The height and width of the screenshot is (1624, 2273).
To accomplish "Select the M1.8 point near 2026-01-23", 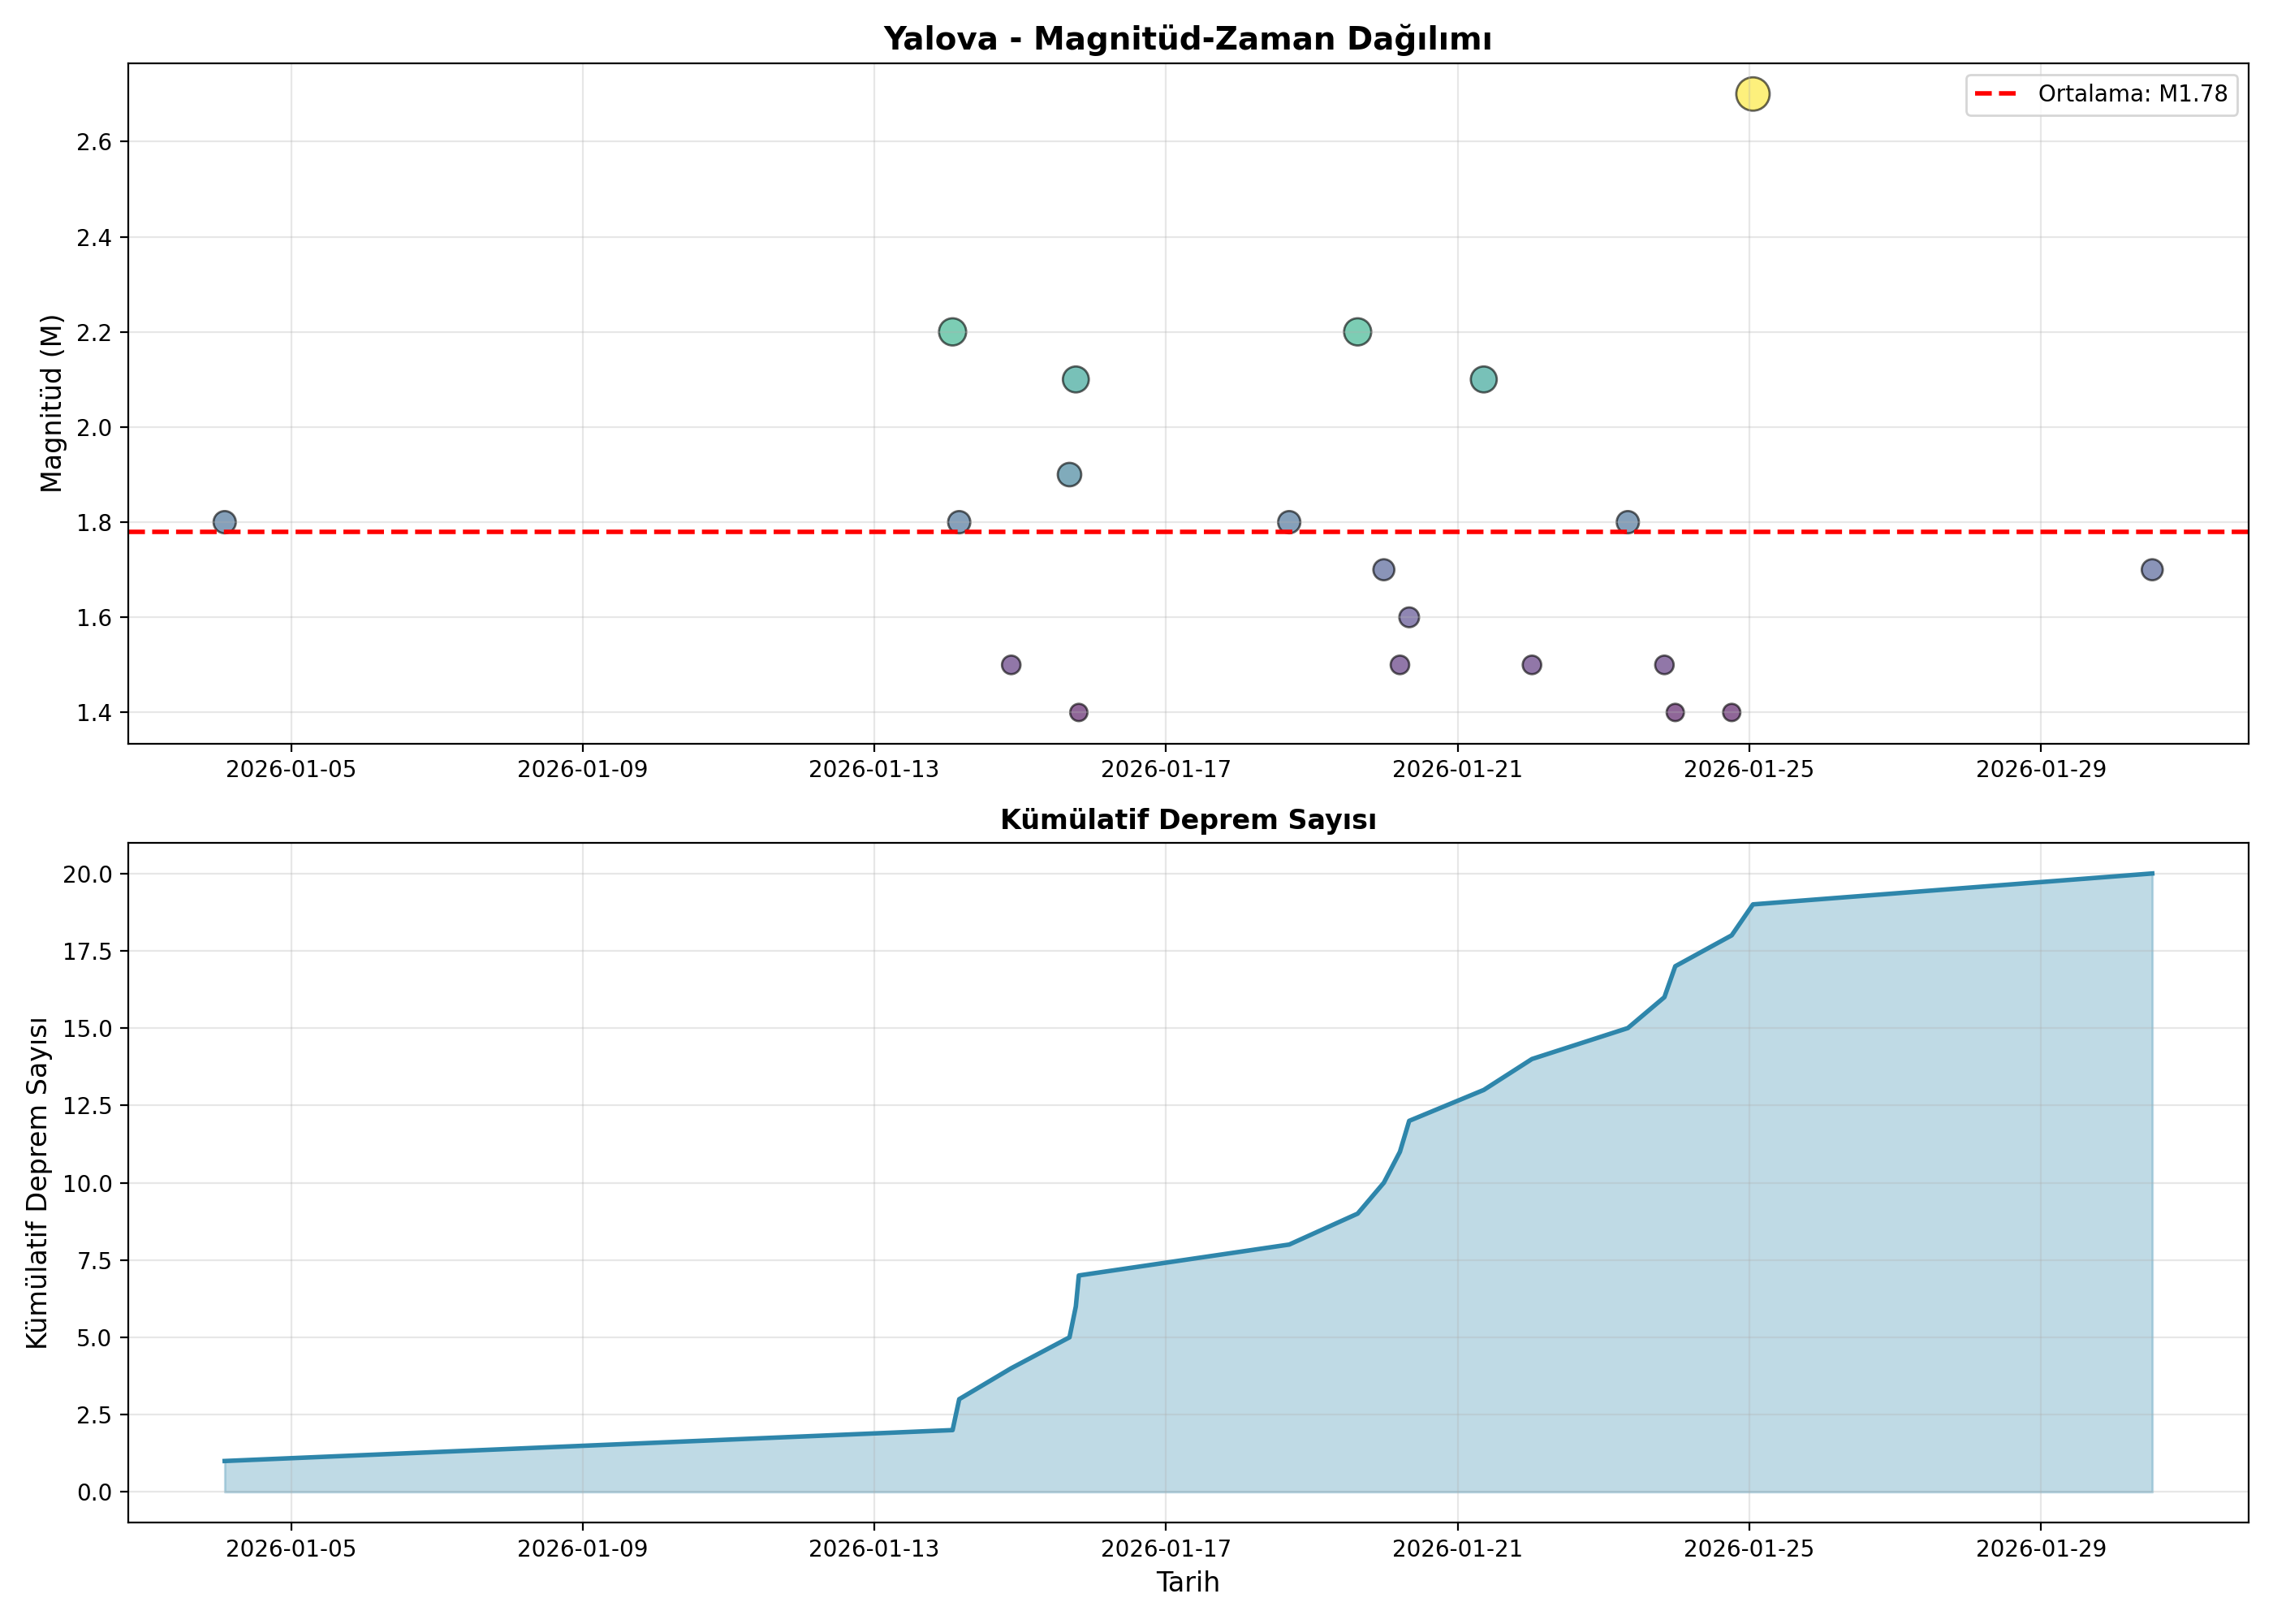I will 1628,522.
